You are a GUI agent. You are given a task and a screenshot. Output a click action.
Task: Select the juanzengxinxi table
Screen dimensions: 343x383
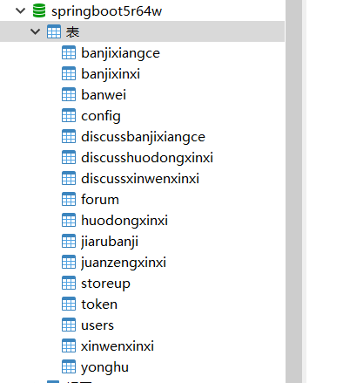click(124, 263)
